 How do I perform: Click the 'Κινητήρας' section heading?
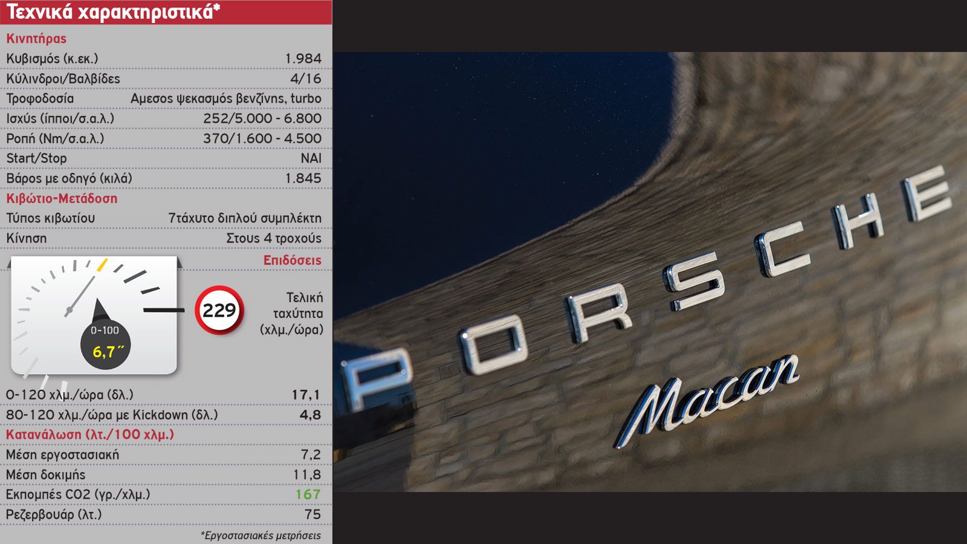click(x=36, y=38)
